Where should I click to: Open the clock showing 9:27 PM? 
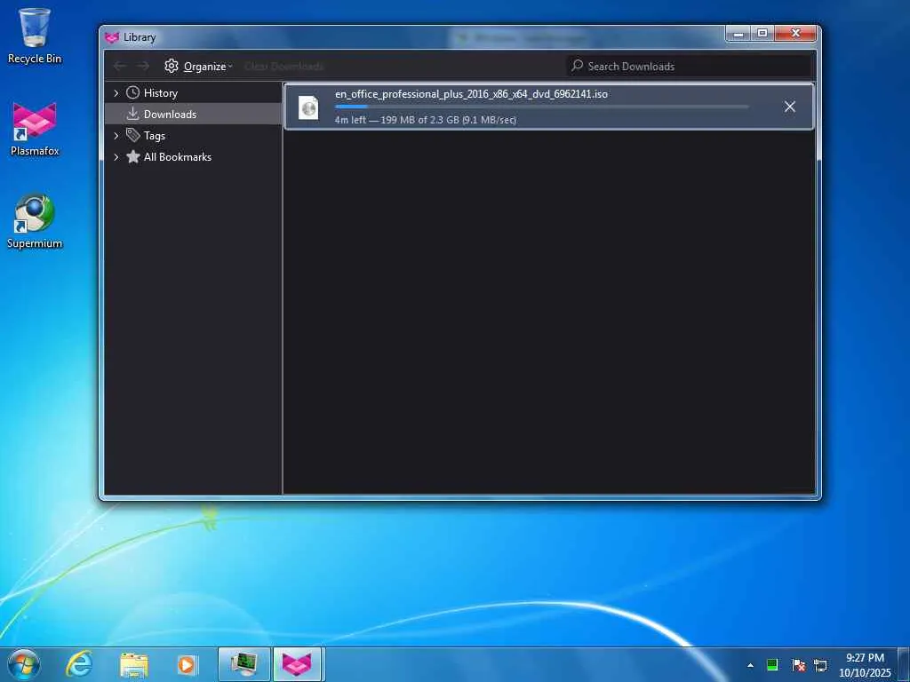click(x=865, y=664)
